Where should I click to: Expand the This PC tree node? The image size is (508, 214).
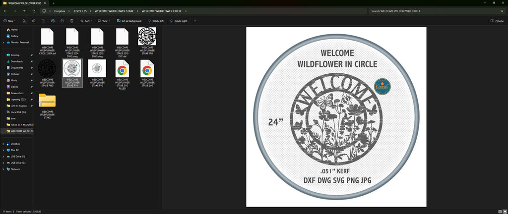(x=3, y=150)
